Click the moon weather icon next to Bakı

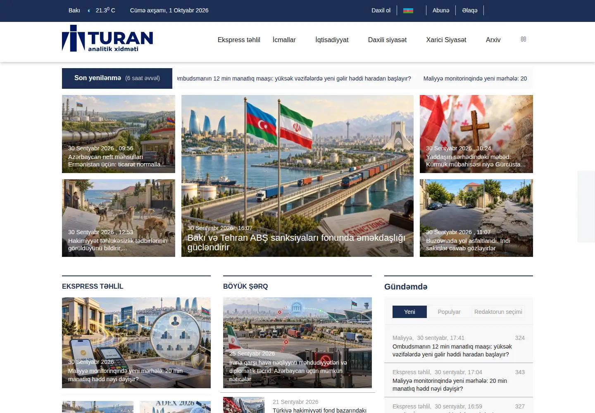point(89,11)
